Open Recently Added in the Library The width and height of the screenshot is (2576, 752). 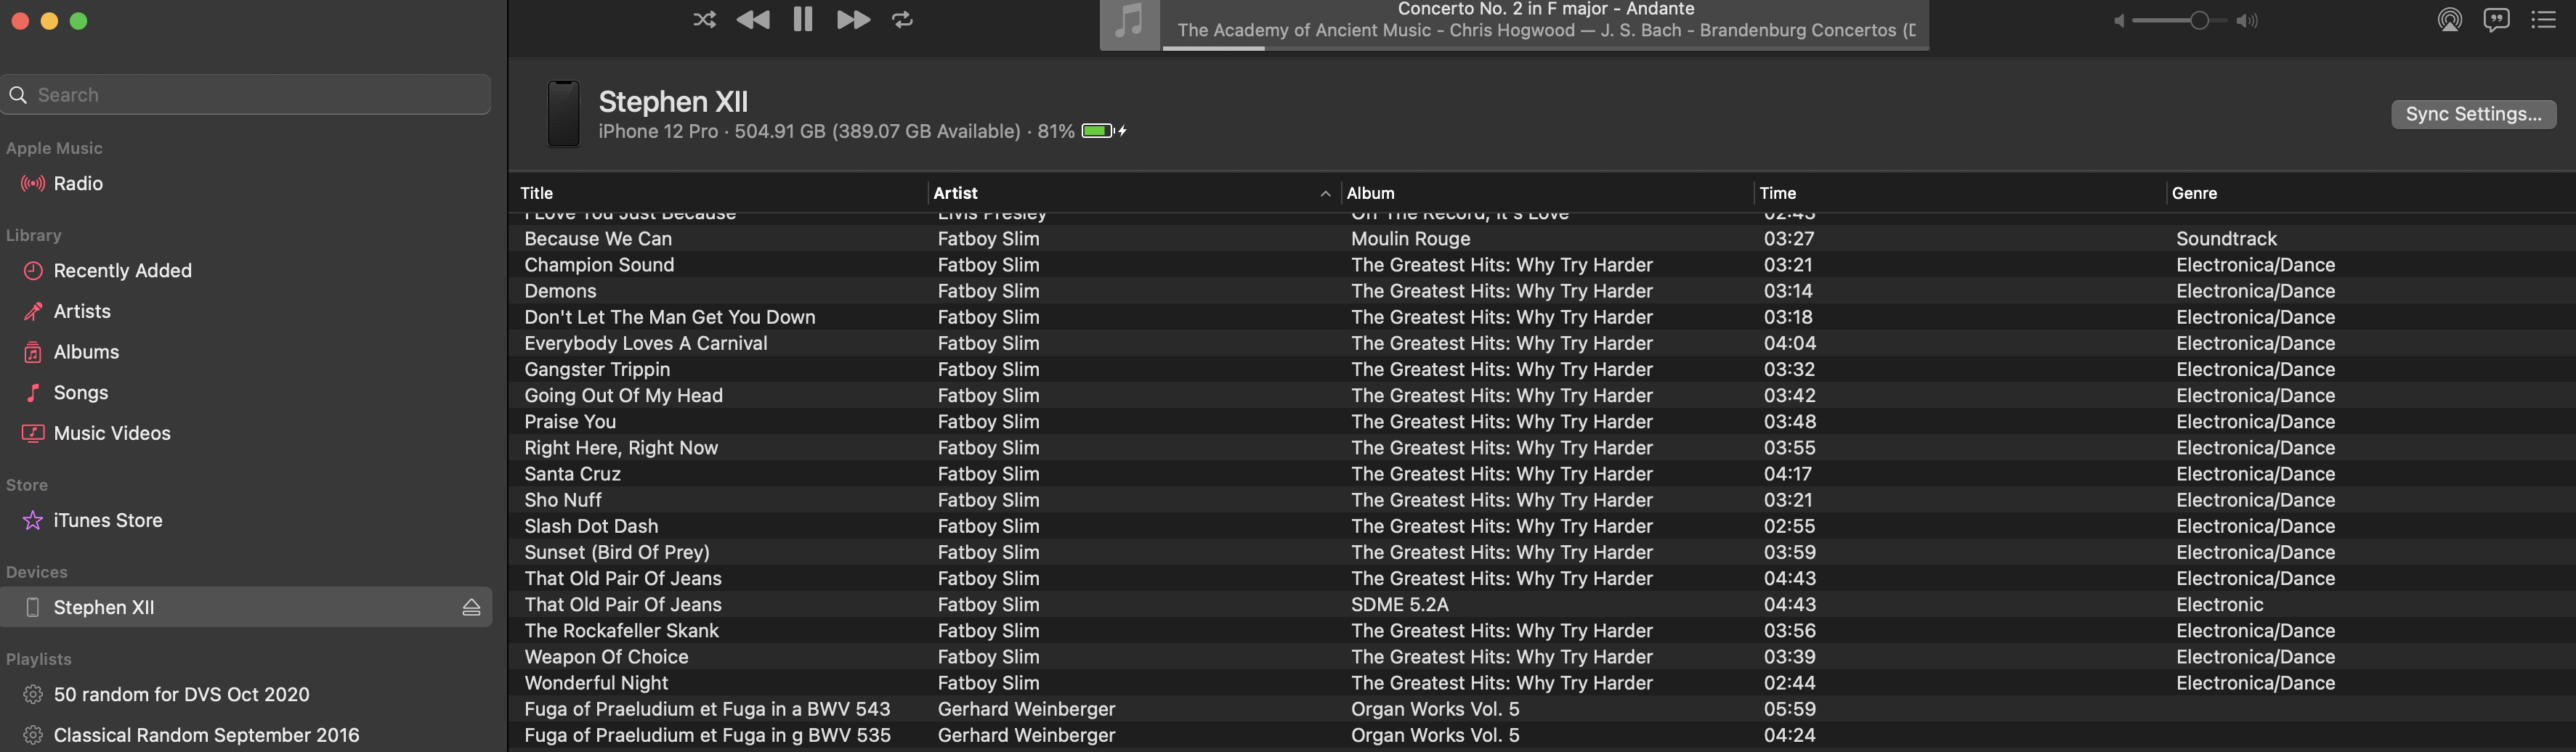(x=122, y=271)
